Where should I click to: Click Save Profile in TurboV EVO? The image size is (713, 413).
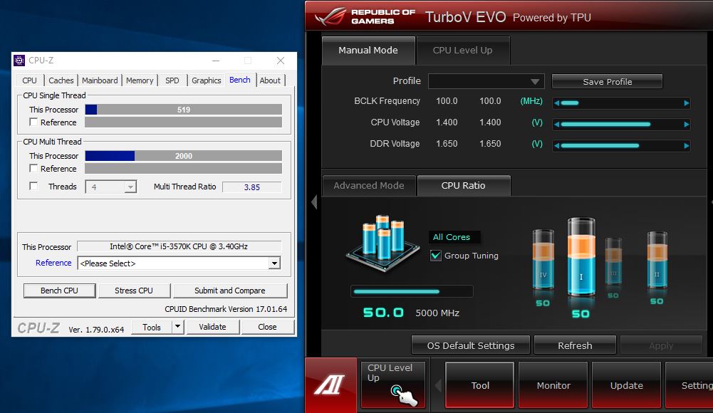coord(607,82)
